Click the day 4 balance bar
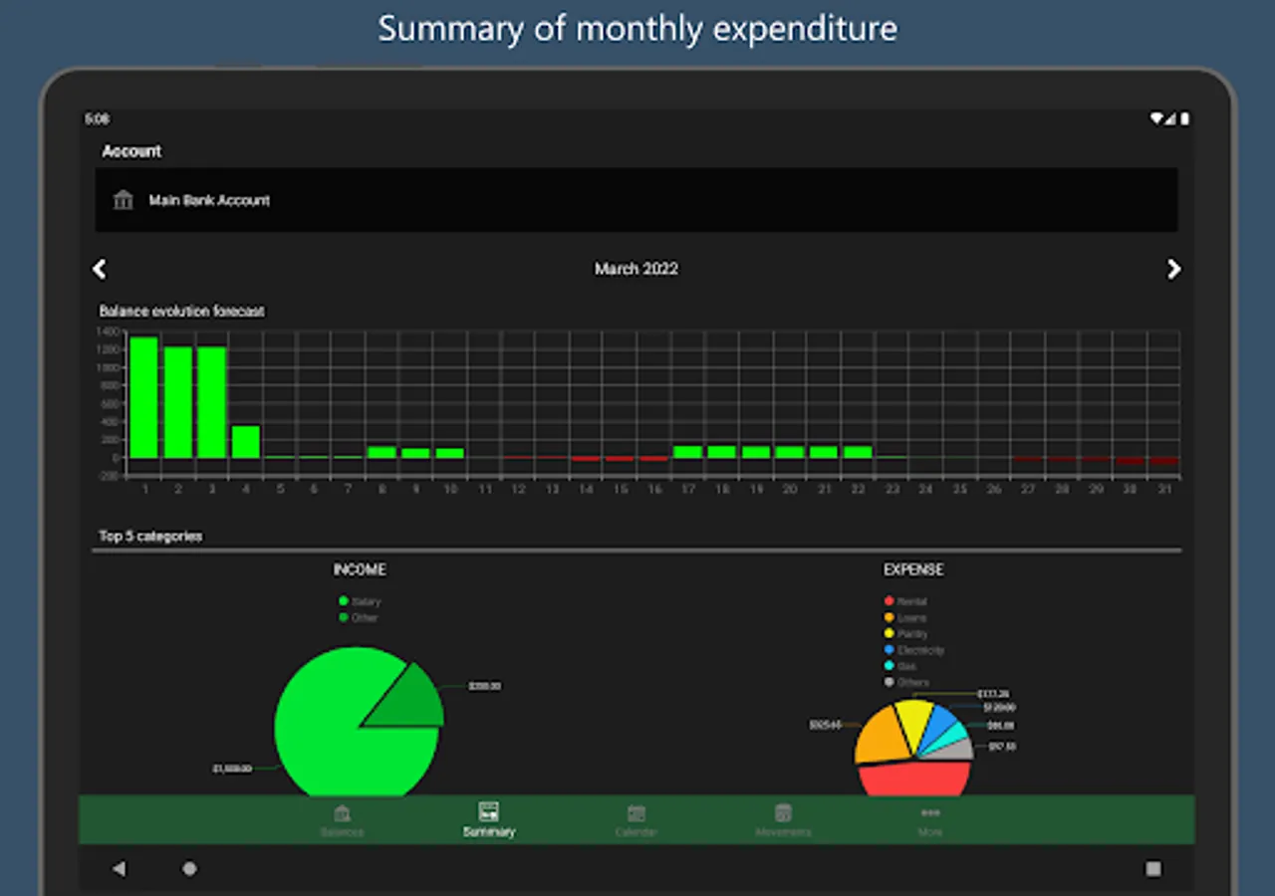Image resolution: width=1275 pixels, height=896 pixels. pos(246,442)
